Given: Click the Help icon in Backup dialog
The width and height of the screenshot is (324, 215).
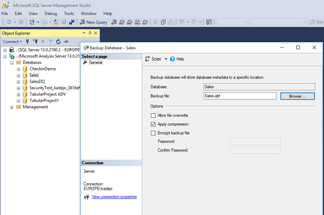Looking at the screenshot, I should [x=177, y=59].
